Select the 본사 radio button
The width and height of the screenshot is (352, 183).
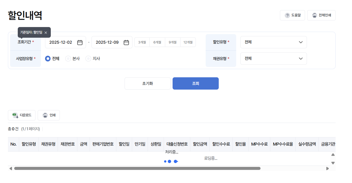(x=68, y=58)
